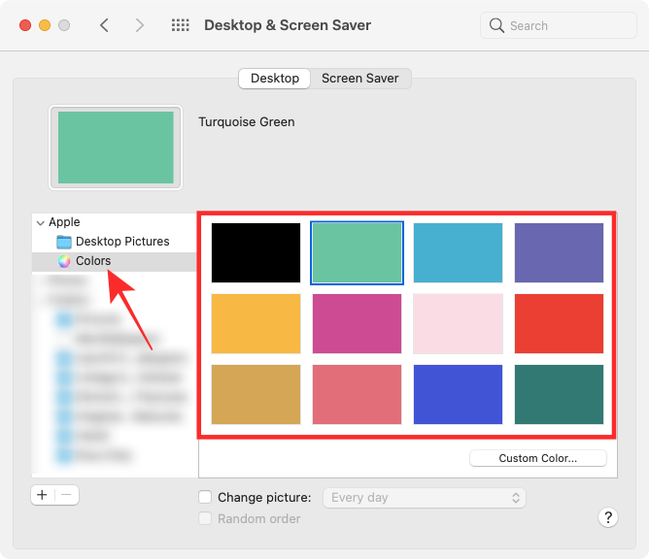Minimize window with the yellow button
This screenshot has height=559, width=649.
(x=45, y=25)
